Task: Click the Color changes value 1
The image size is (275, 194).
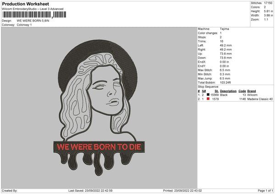Action: tap(220, 33)
